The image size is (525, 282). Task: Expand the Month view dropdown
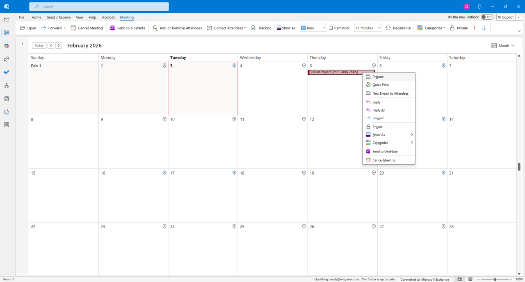coord(503,45)
